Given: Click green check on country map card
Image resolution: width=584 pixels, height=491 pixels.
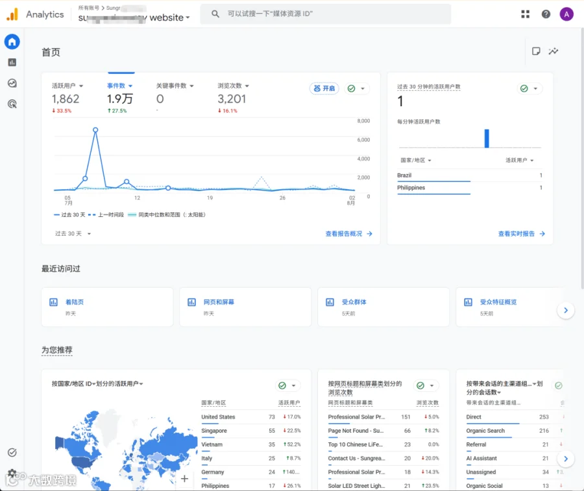Looking at the screenshot, I should [282, 385].
